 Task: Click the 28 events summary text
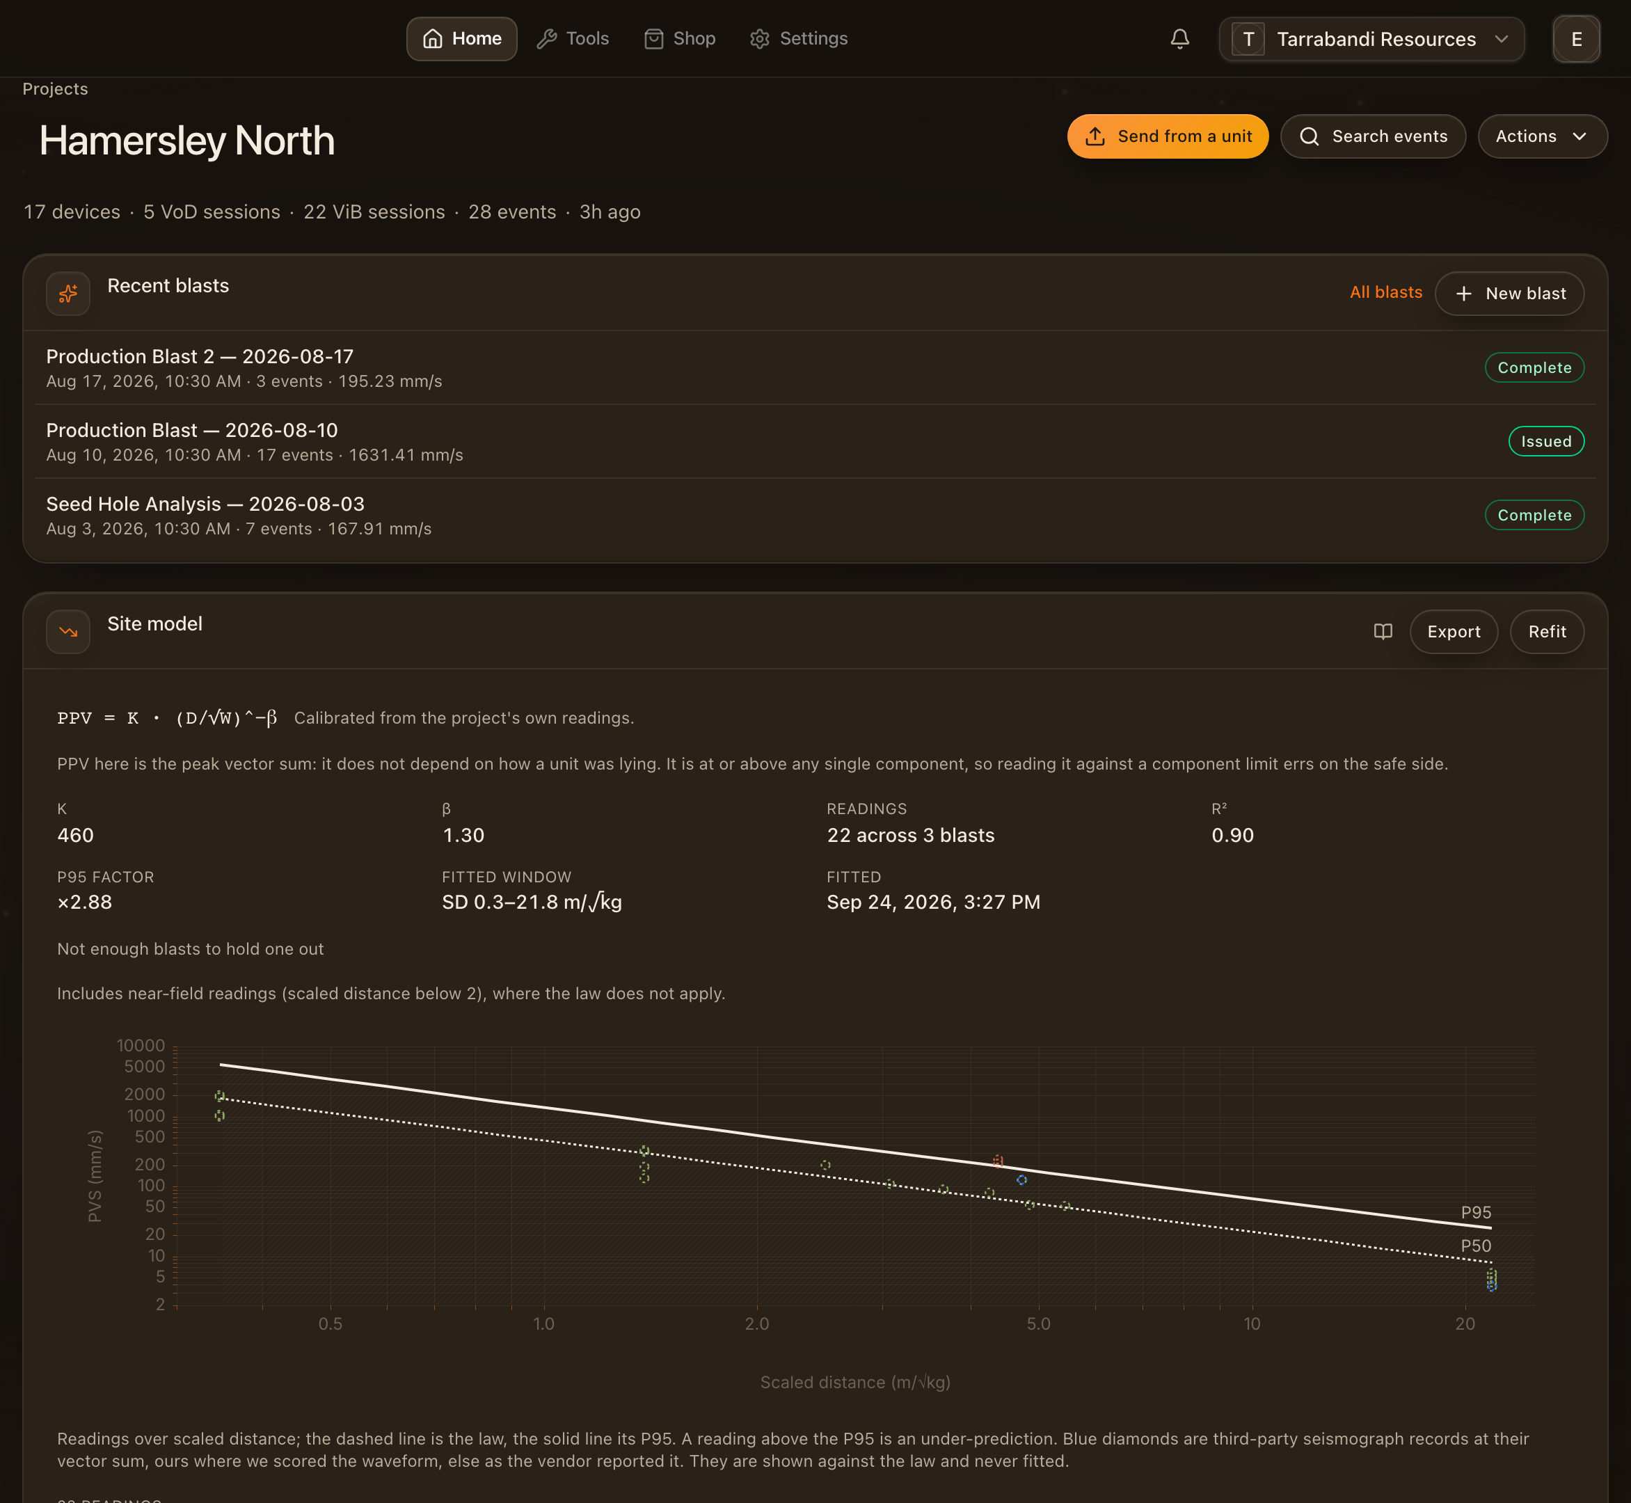pos(511,212)
